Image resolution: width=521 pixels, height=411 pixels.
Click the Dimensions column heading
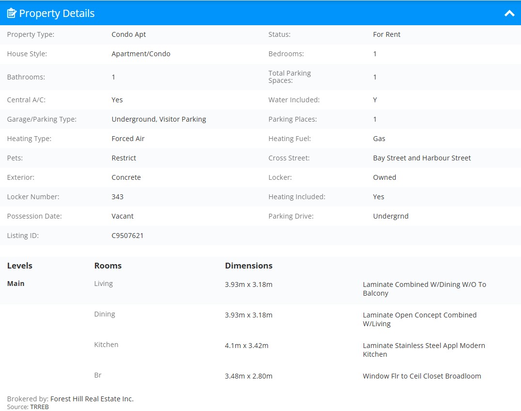[248, 266]
